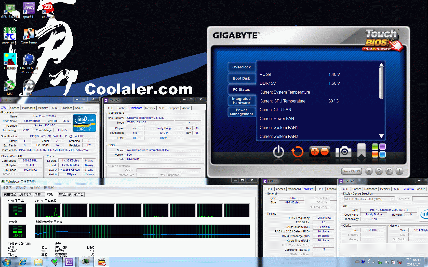Click the volume speaker icon in system tray
This screenshot has width=428, height=267.
point(387,262)
